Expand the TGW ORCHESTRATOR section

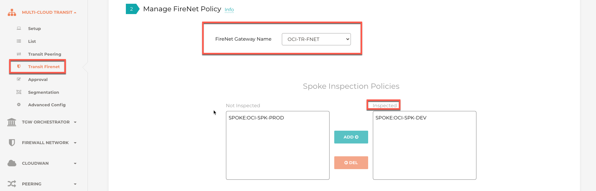point(75,122)
